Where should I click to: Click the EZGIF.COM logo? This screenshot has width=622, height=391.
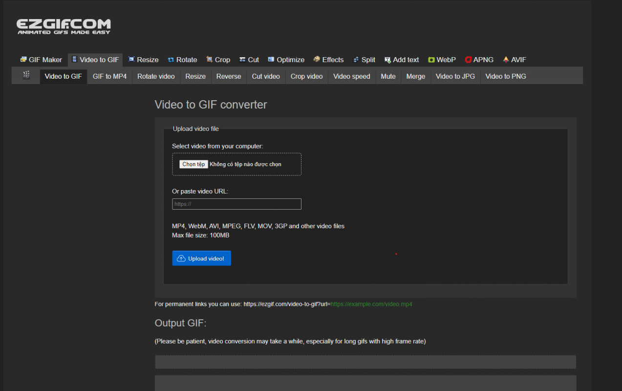click(64, 26)
